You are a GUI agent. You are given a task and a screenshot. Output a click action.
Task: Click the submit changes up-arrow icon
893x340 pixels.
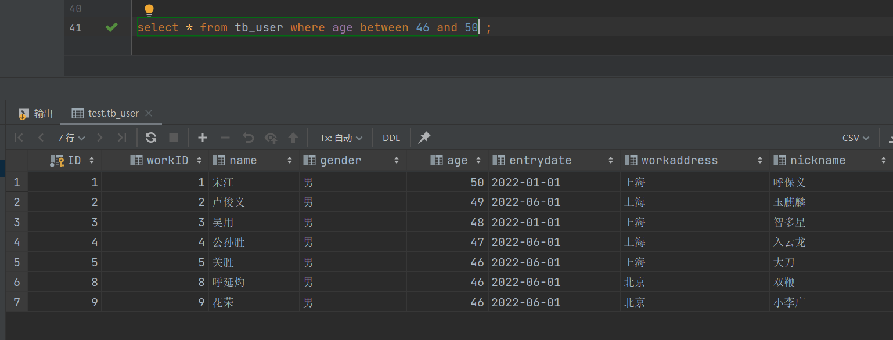click(x=293, y=138)
